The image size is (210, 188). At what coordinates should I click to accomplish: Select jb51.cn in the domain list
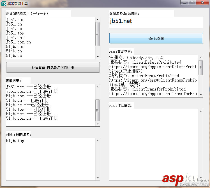[14, 24]
